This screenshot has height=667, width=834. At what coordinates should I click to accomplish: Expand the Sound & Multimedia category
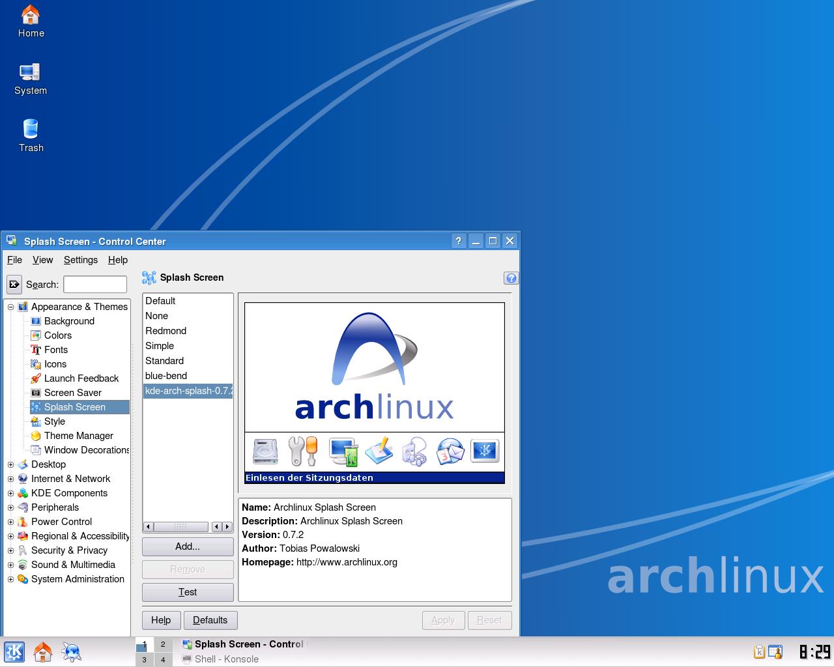(x=10, y=565)
